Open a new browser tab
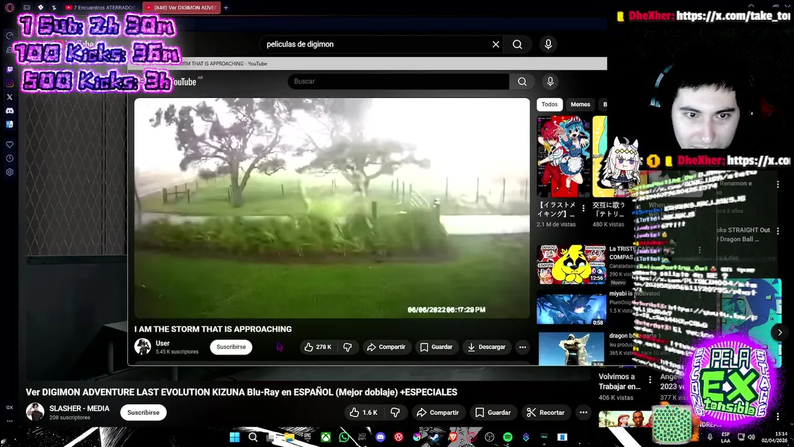 (x=226, y=7)
